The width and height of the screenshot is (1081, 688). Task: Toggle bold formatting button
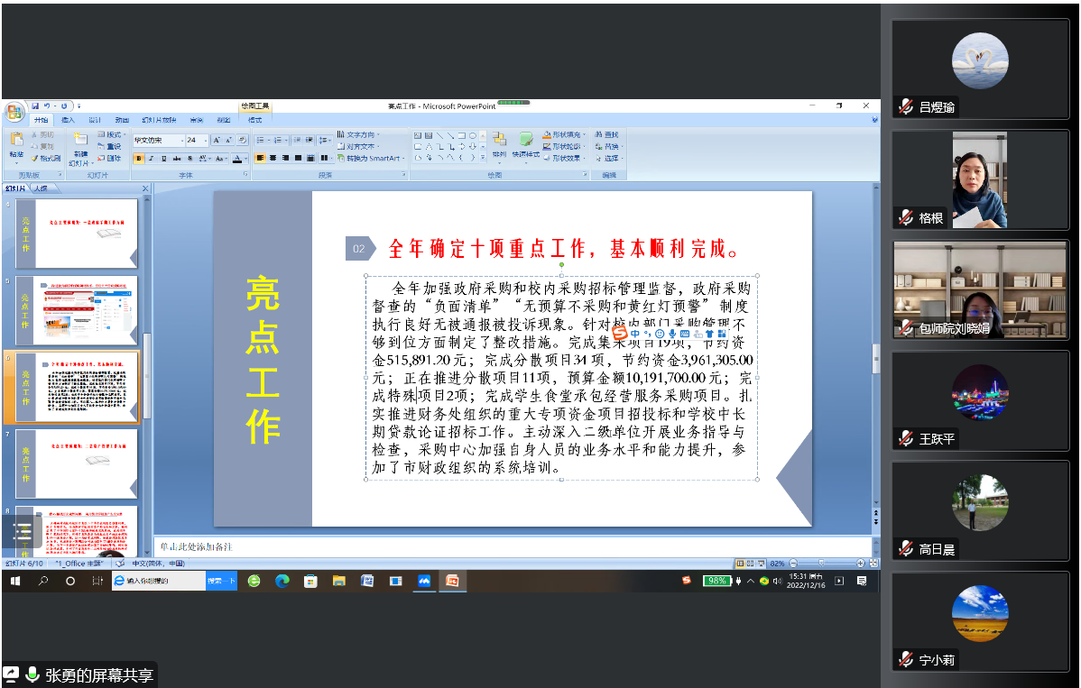(139, 158)
